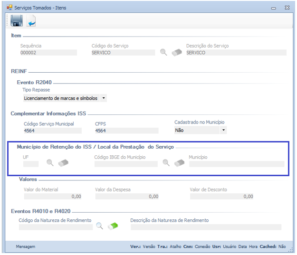The height and width of the screenshot is (255, 297).
Task: Open the UF search magnifier
Action: click(50, 162)
